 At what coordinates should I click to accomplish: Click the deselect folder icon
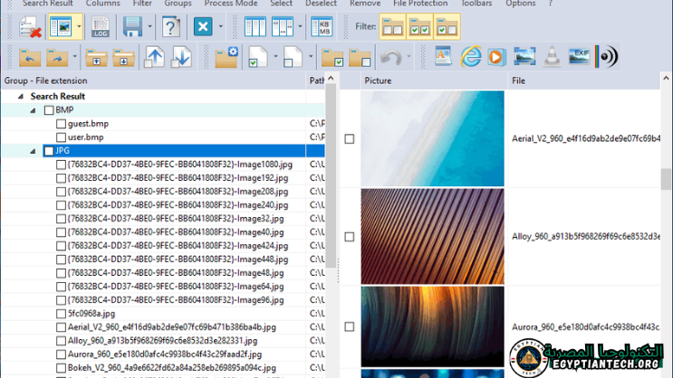click(x=360, y=58)
